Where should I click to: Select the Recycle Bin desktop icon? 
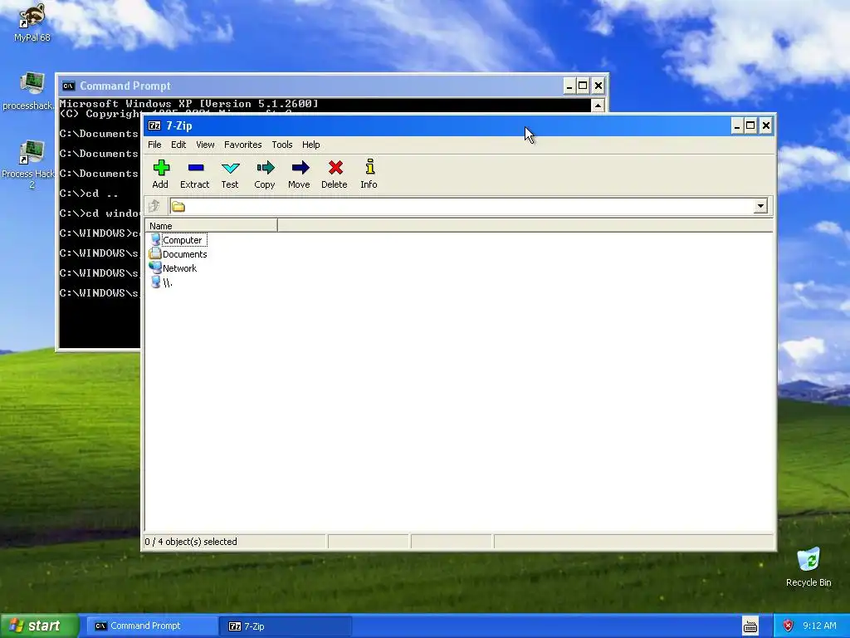[808, 567]
